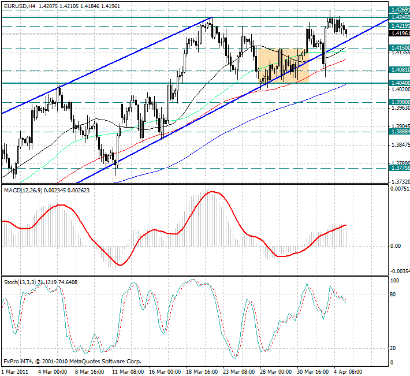Image resolution: width=410 pixels, height=376 pixels.
Task: Select the 1.4150 price level label
Action: tap(400, 47)
